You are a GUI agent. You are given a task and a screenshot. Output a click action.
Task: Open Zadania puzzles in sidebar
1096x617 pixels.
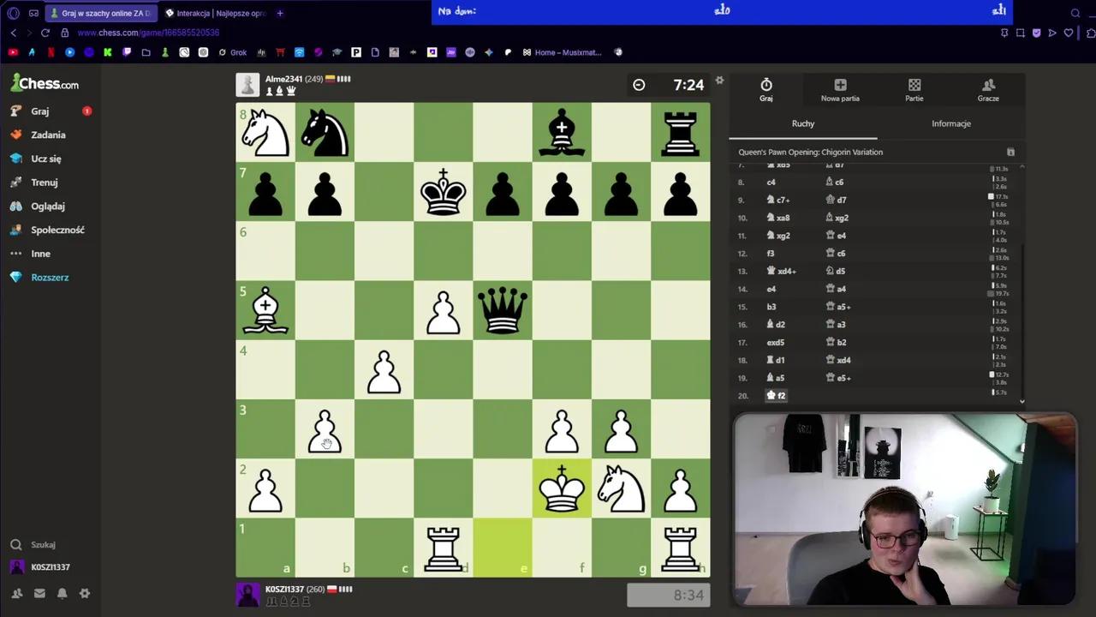[48, 135]
